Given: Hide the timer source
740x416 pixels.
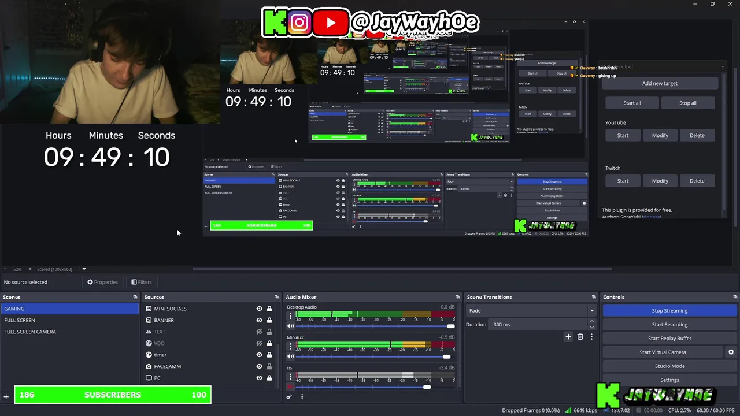Looking at the screenshot, I should coord(259,355).
